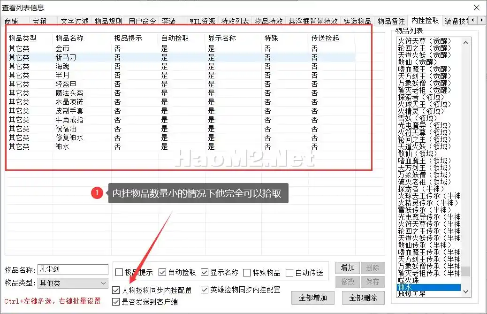The height and width of the screenshot is (314, 487).
Task: Select the 斩马刀 row
Action: (181, 57)
